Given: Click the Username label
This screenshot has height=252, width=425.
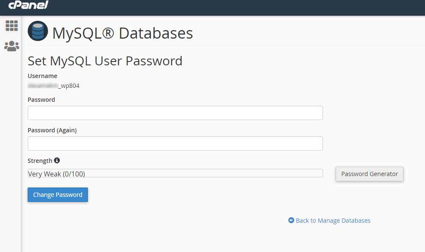Looking at the screenshot, I should (42, 76).
